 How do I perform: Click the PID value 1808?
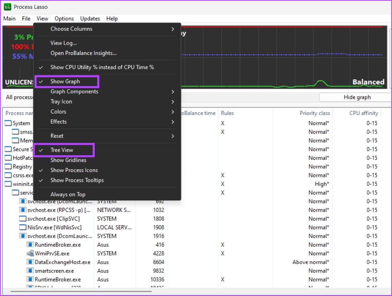click(x=158, y=218)
